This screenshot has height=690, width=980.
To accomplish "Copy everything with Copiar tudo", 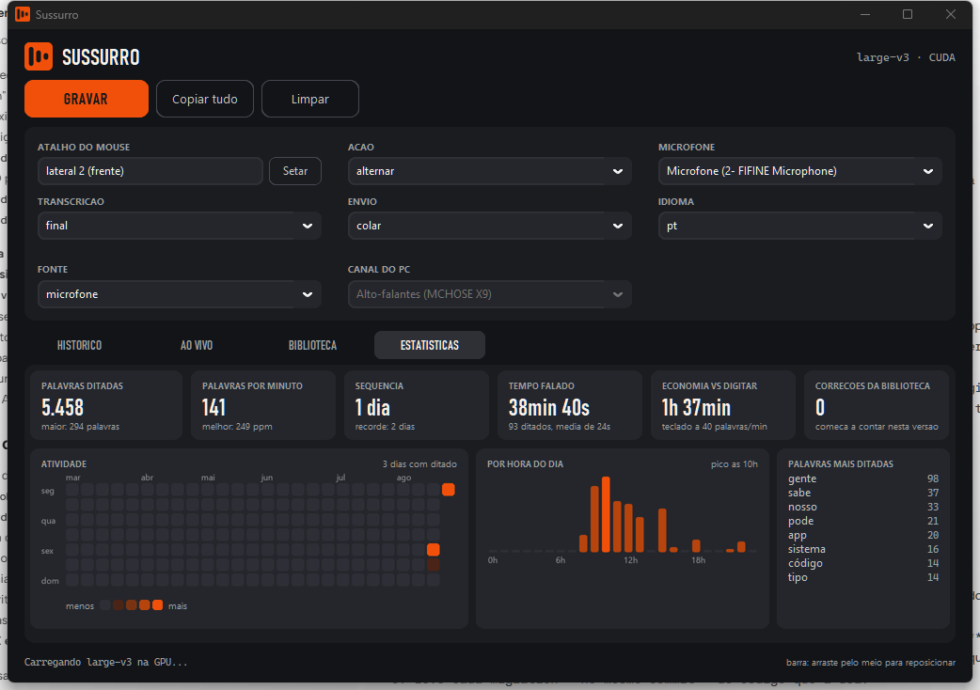I will (205, 99).
